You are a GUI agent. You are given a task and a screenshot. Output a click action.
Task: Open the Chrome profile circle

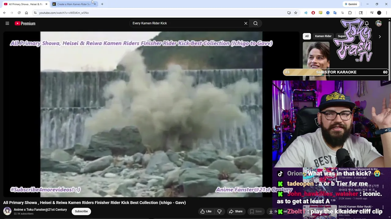click(379, 13)
